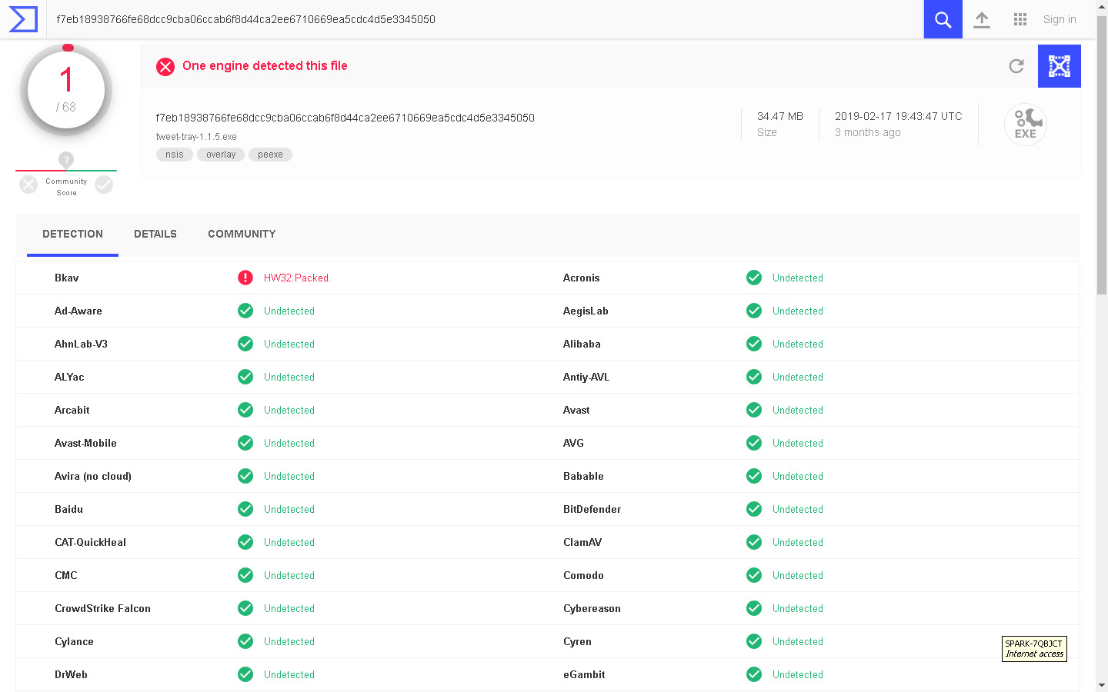Click the One engine detected this file heading
Image resolution: width=1108 pixels, height=692 pixels.
point(265,66)
